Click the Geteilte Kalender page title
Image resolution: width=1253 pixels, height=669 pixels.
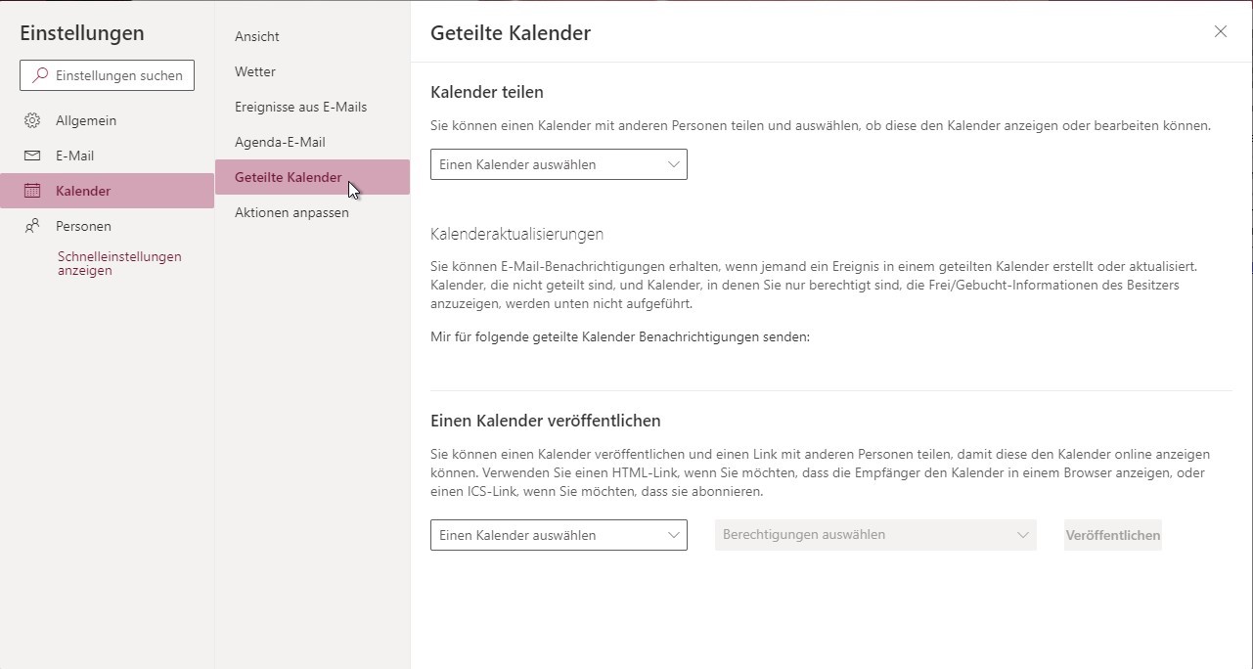(x=511, y=32)
